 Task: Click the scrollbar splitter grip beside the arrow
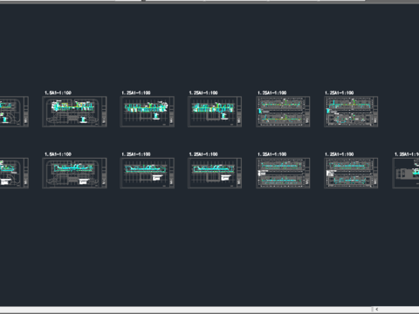tap(373, 310)
